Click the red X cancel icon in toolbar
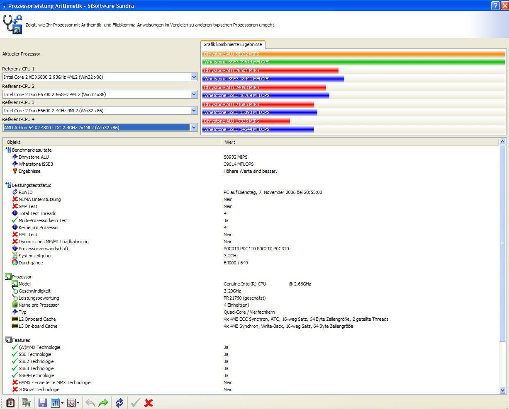Screen dimensions: 509x409 [149, 402]
